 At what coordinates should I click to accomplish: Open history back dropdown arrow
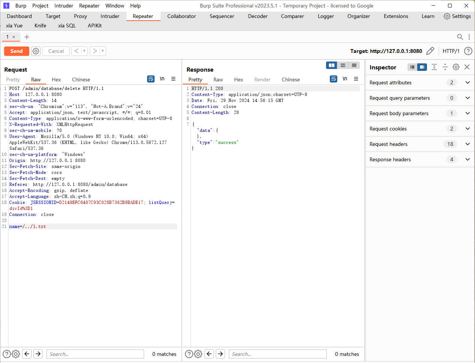pos(84,51)
